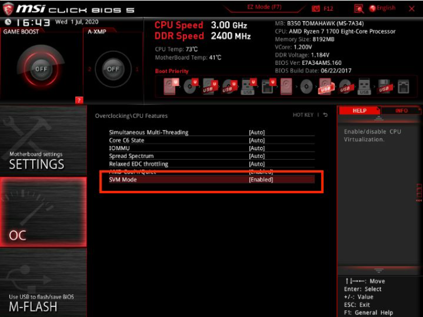This screenshot has width=423, height=317.
Task: Click the date Wed 1 Jul, 2020
Action: (x=77, y=22)
